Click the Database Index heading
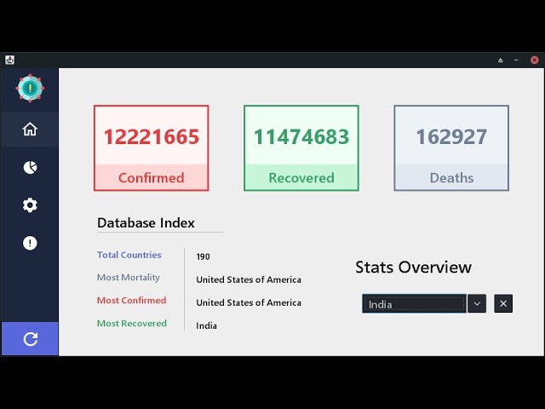The image size is (545, 409). (146, 223)
